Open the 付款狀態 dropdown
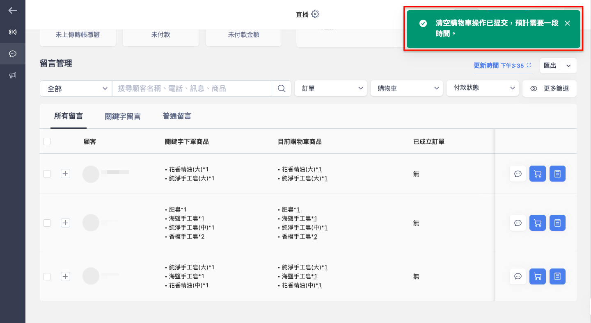This screenshot has width=591, height=323. [483, 88]
